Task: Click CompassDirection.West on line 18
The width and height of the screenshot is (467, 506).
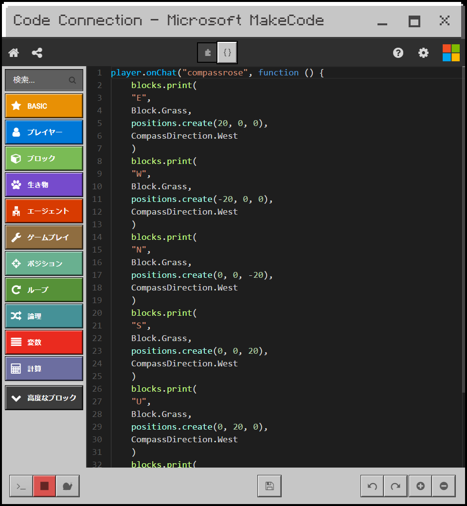Action: point(184,288)
